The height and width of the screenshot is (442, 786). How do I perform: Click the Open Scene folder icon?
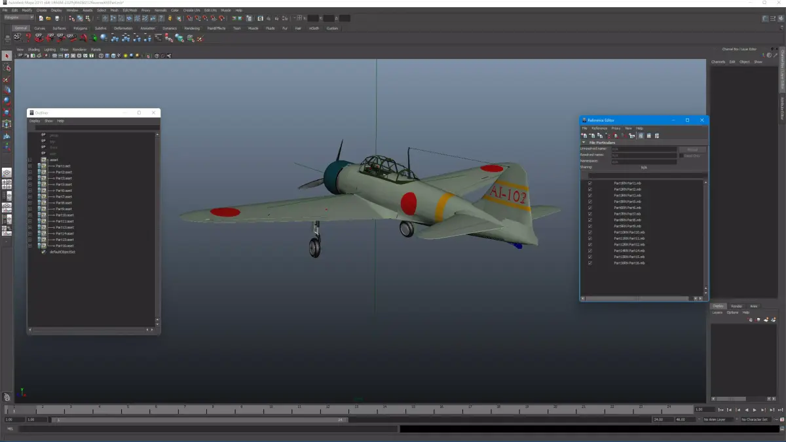[x=48, y=18]
